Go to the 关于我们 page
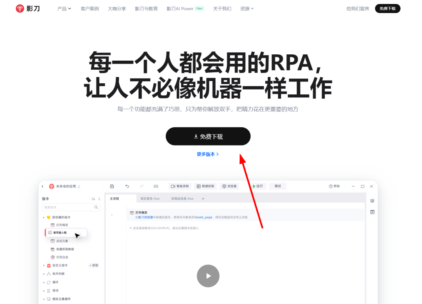Viewport: 422px width, 304px height. click(222, 9)
